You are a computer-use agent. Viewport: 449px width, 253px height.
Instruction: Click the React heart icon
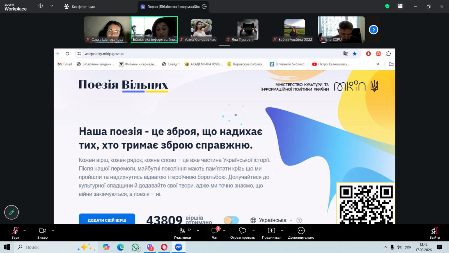242,231
